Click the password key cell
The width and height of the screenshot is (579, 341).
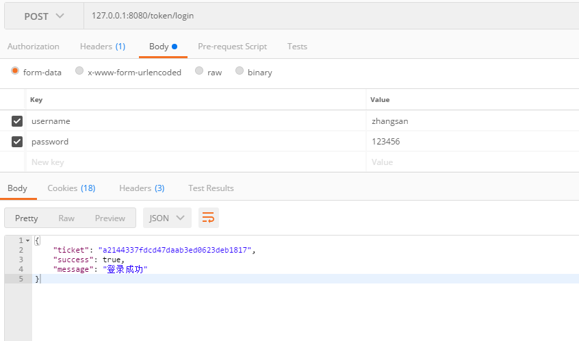click(196, 142)
